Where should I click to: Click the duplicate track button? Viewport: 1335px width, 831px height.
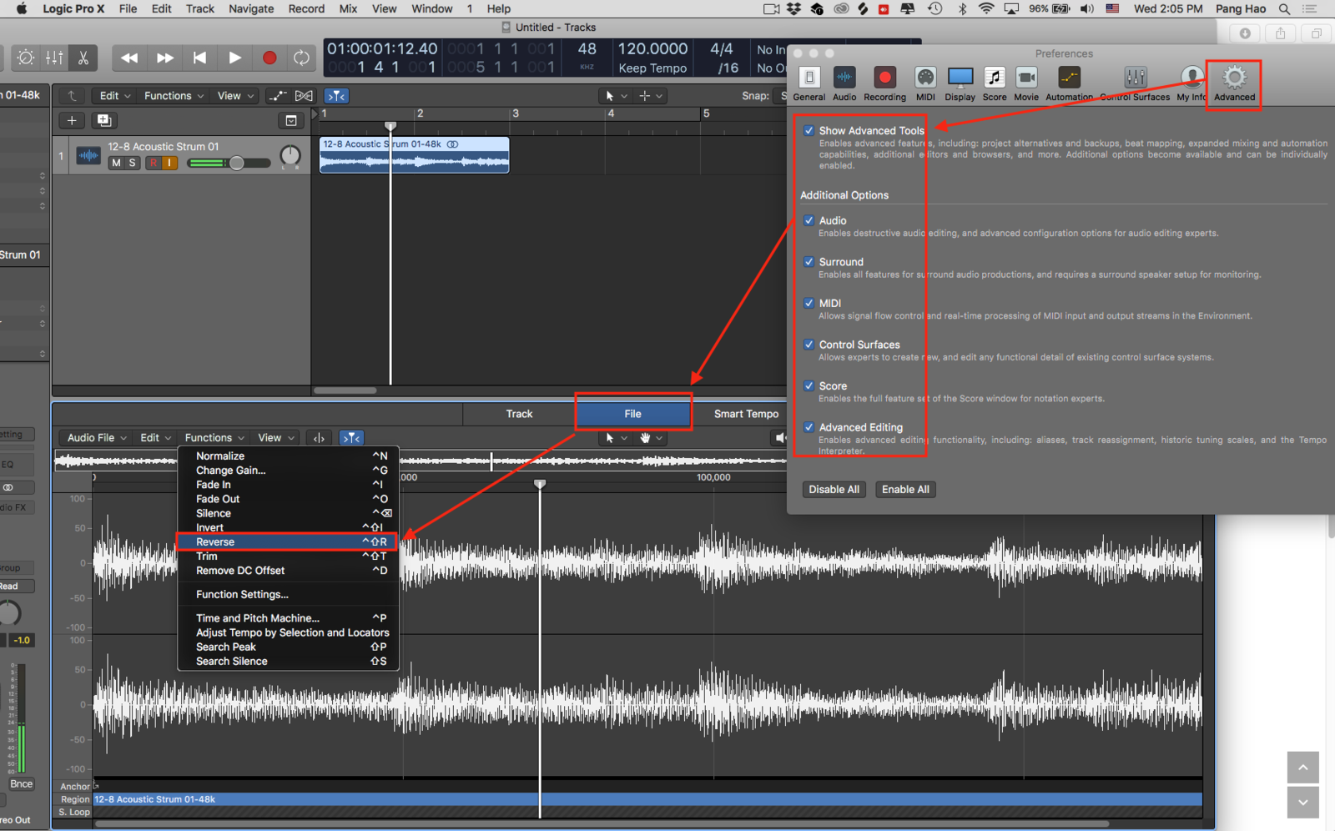[103, 120]
